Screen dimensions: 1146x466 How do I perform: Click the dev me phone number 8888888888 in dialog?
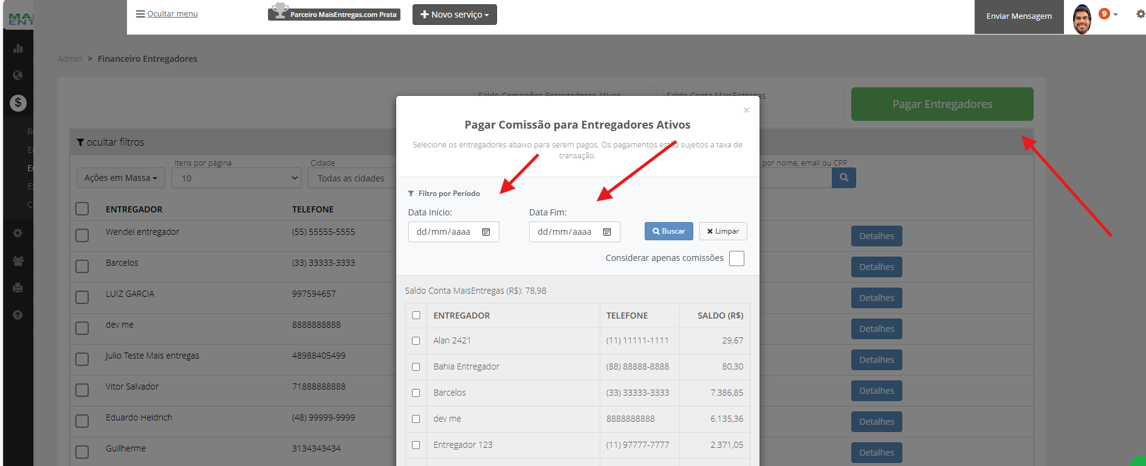pos(631,419)
